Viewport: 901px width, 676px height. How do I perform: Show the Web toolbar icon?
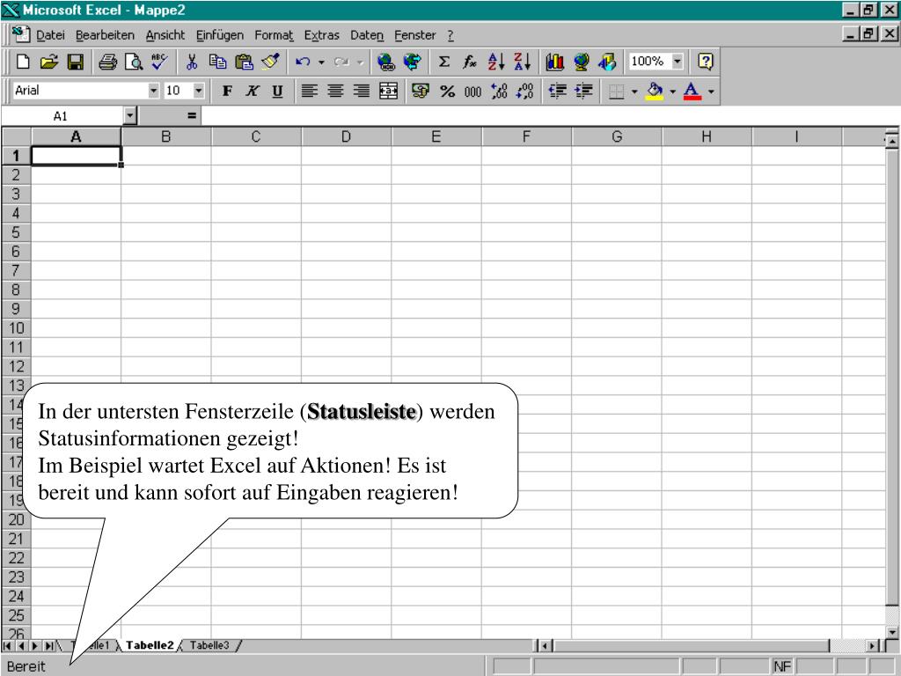pyautogui.click(x=412, y=62)
